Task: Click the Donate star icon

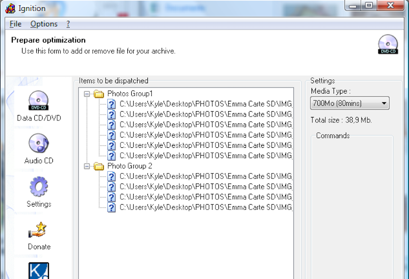Action: tap(39, 230)
